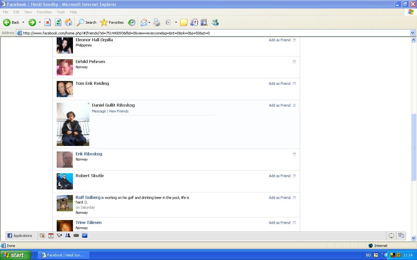Open the Forward button history dropdown
The width and height of the screenshot is (417, 260).
(40, 22)
